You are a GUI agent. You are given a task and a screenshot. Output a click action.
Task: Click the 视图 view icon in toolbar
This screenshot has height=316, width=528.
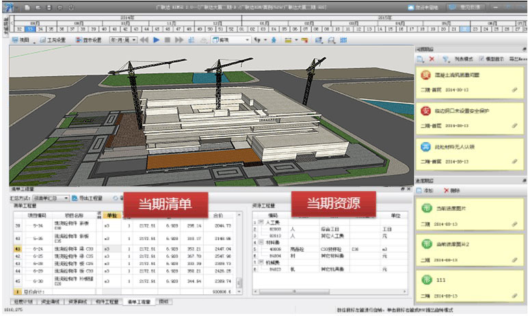tap(23, 41)
